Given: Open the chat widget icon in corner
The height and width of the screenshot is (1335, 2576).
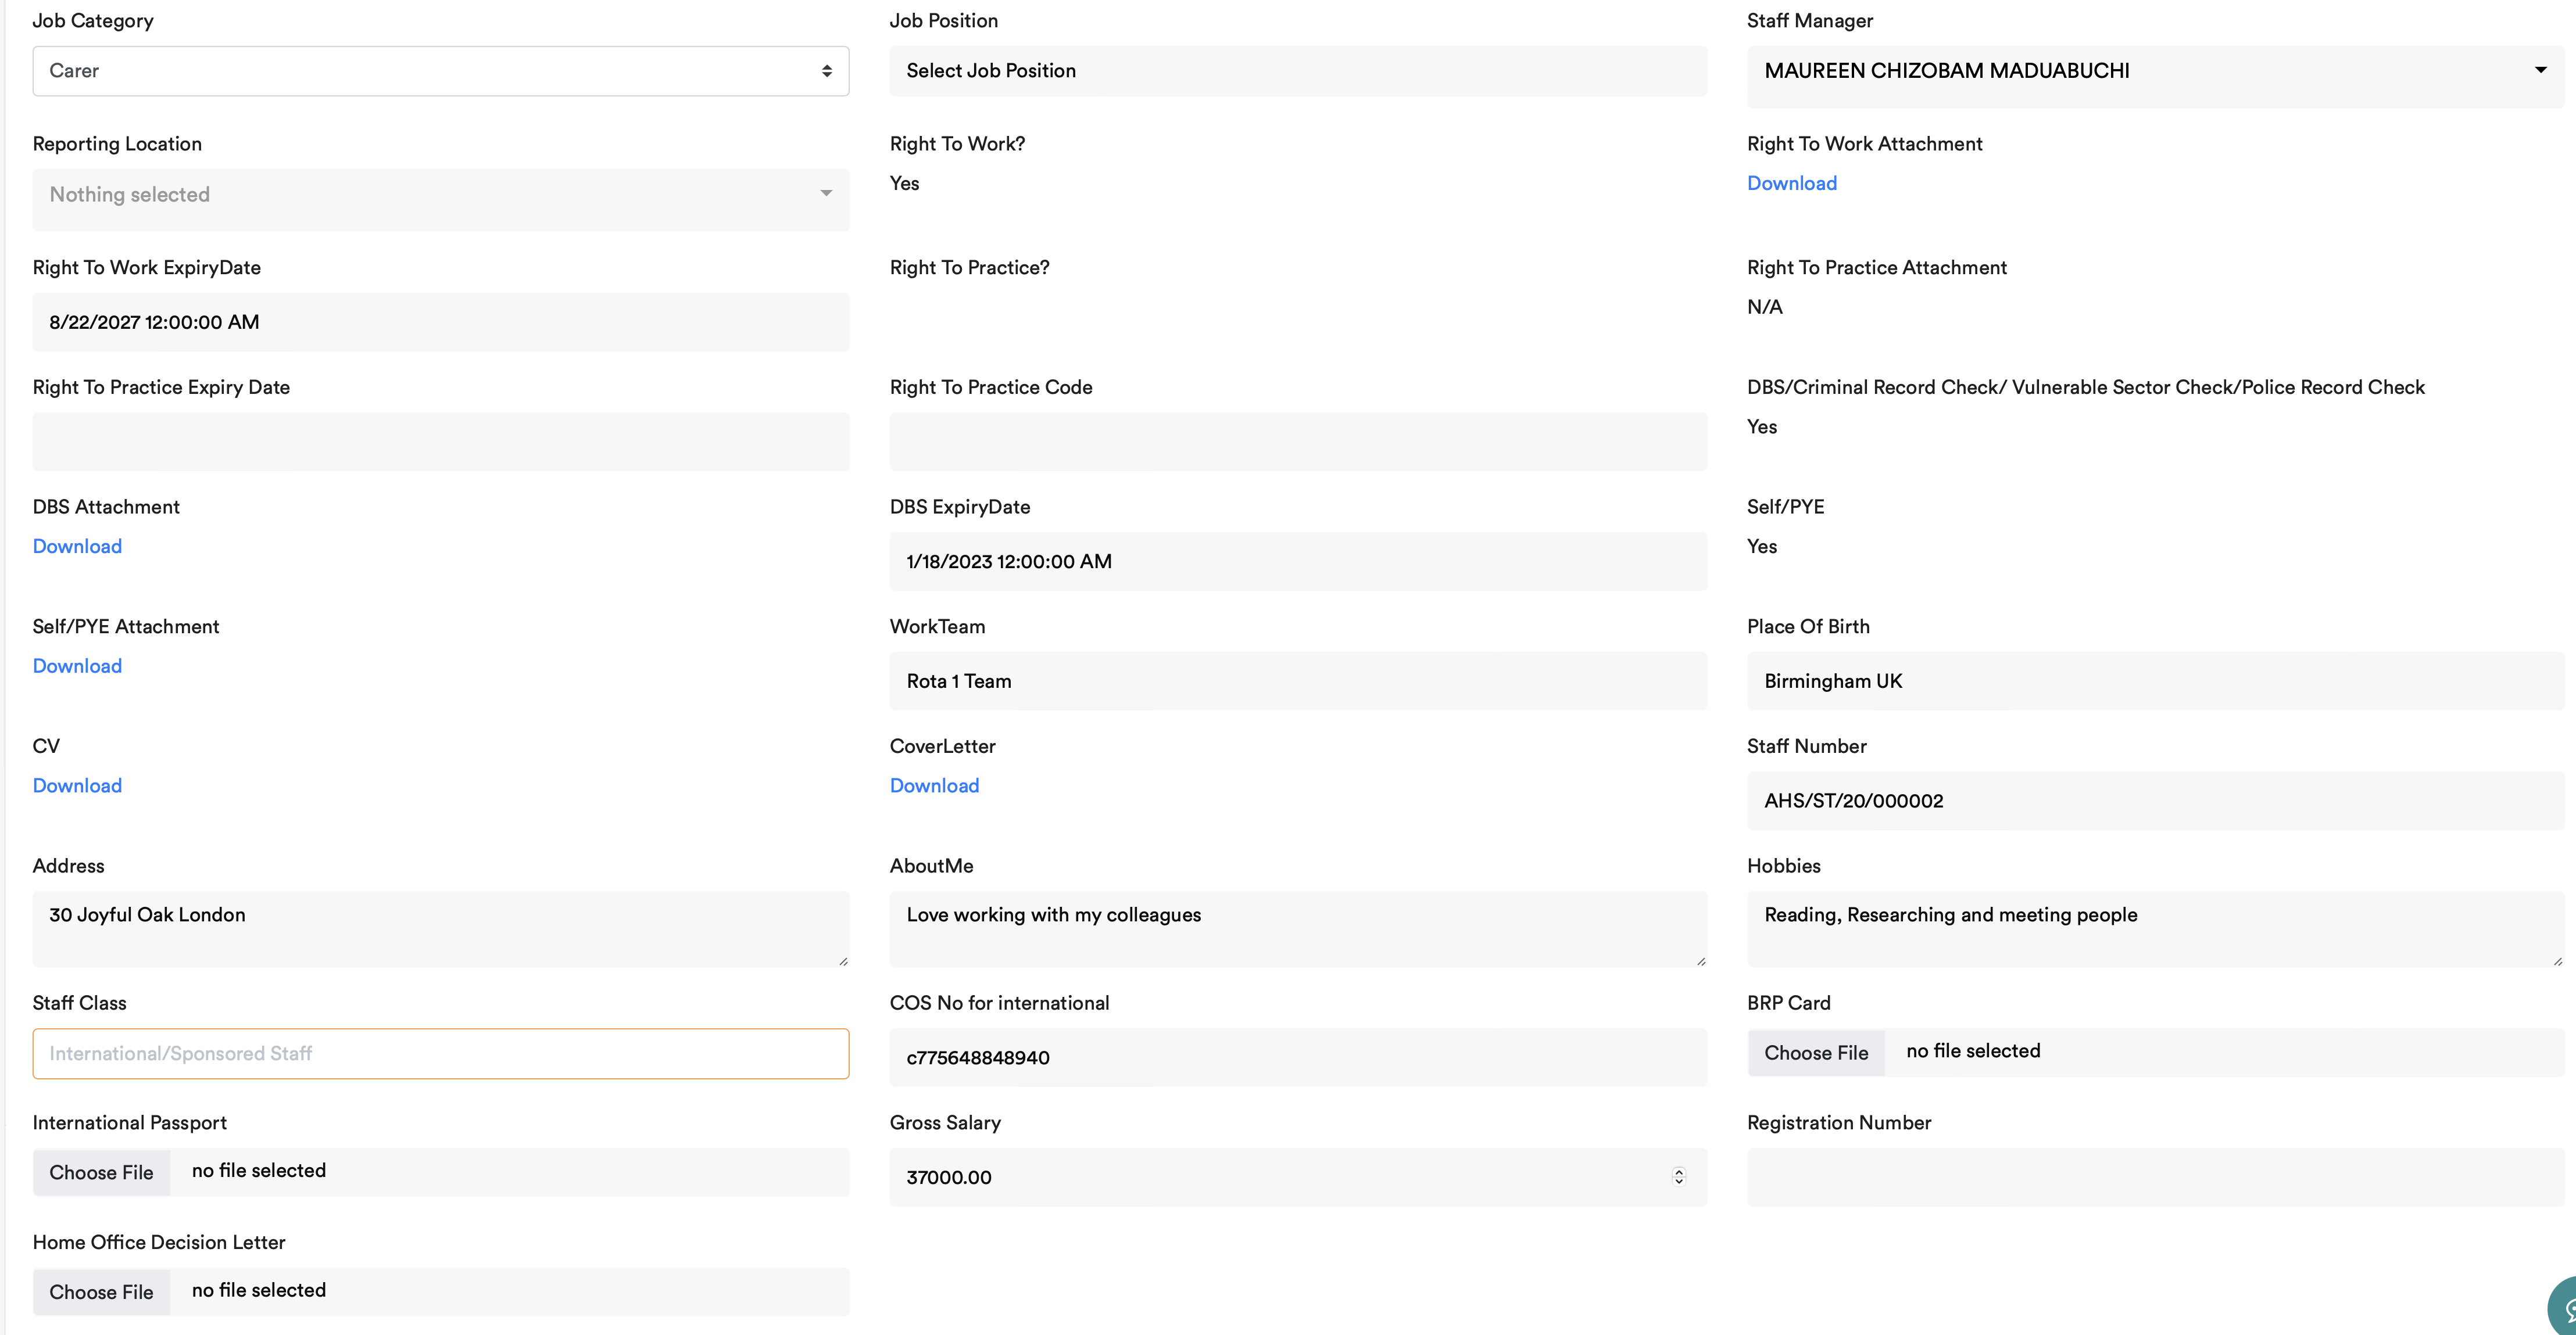Looking at the screenshot, I should [x=2562, y=1308].
